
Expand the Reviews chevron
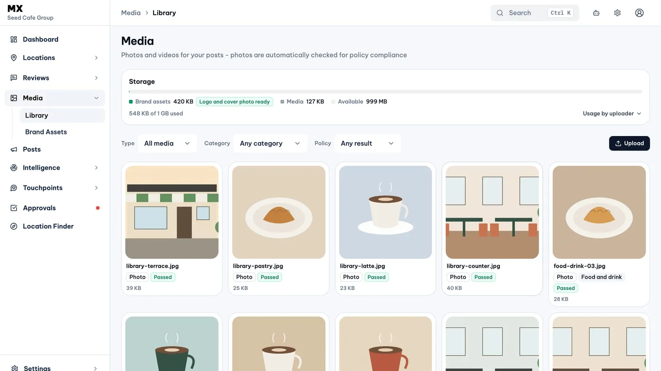pyautogui.click(x=96, y=78)
